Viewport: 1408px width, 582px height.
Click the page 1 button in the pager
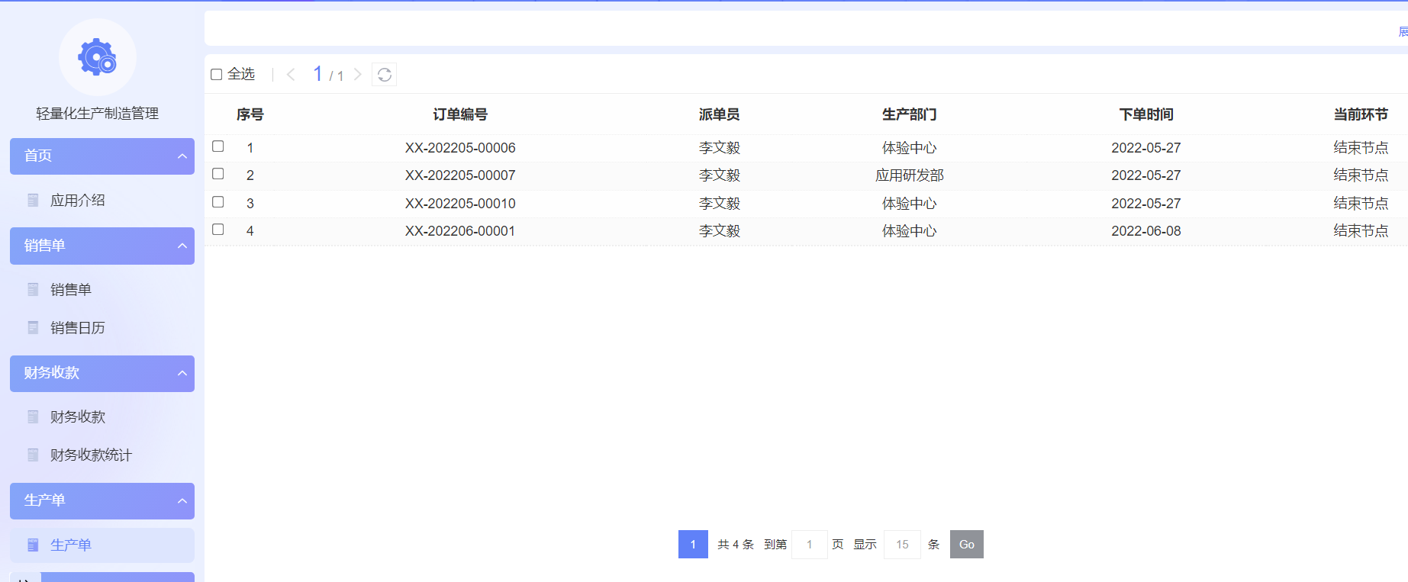tap(693, 545)
